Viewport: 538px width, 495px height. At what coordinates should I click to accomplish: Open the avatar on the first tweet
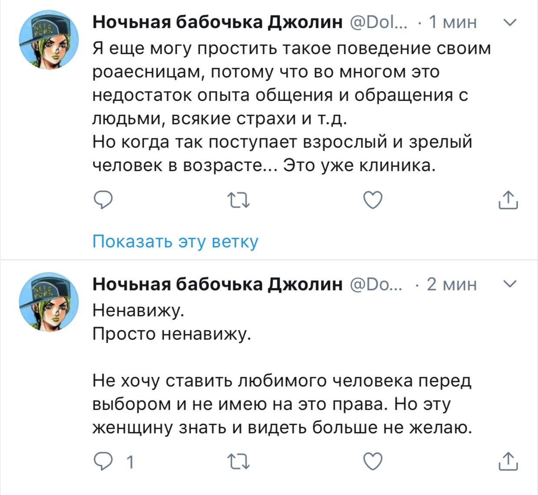(49, 40)
